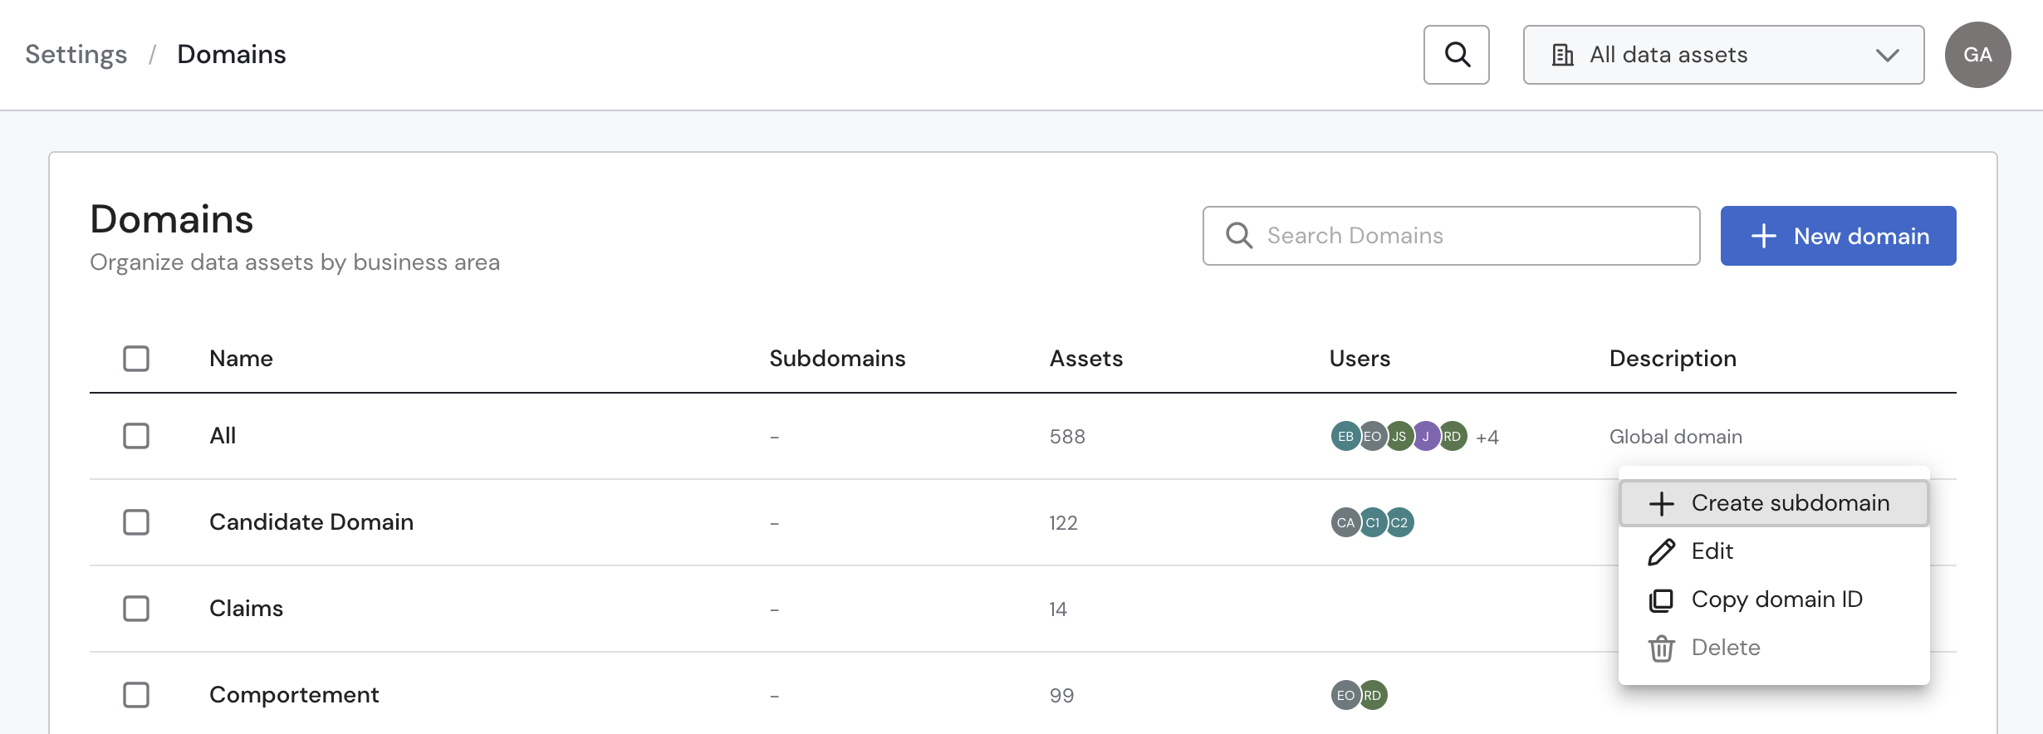Click the C2 avatar in Candidate Domain row
Image resolution: width=2043 pixels, height=734 pixels.
click(1399, 522)
